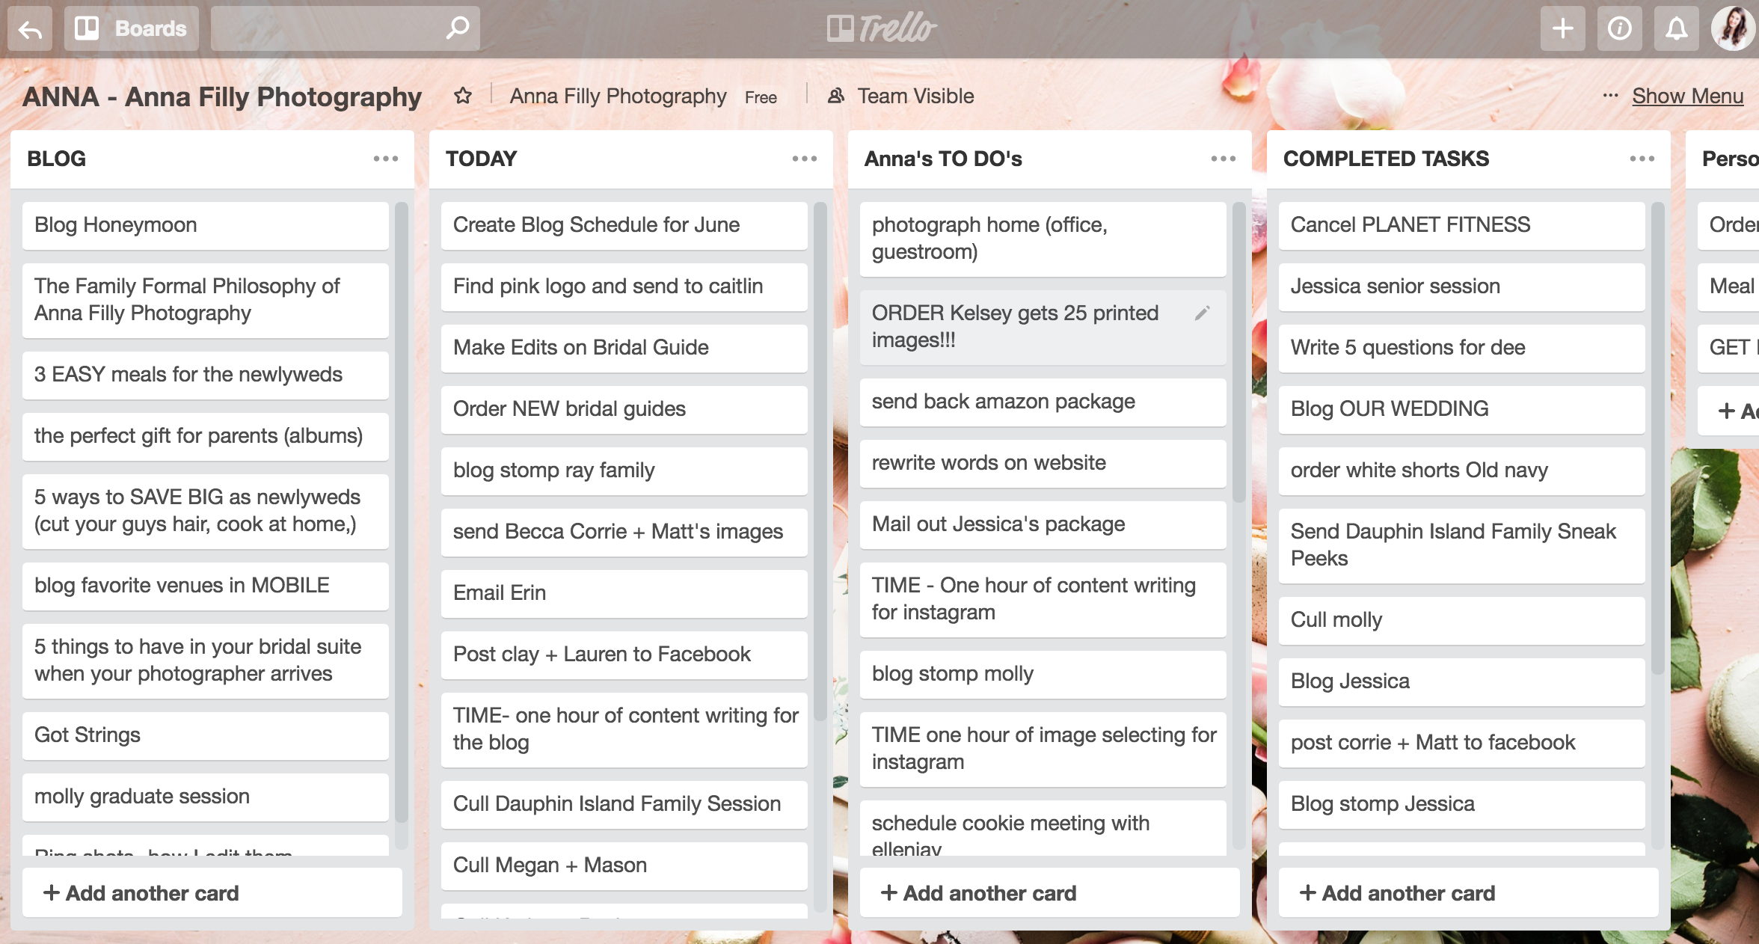This screenshot has height=944, width=1759.
Task: Click the Trello logo
Action: (x=881, y=28)
